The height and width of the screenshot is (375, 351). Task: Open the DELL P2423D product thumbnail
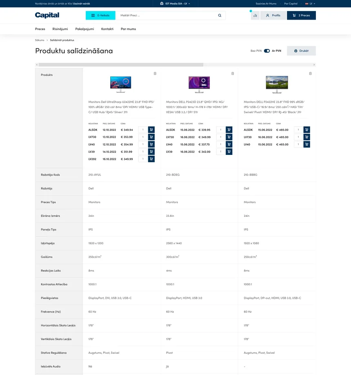click(199, 84)
